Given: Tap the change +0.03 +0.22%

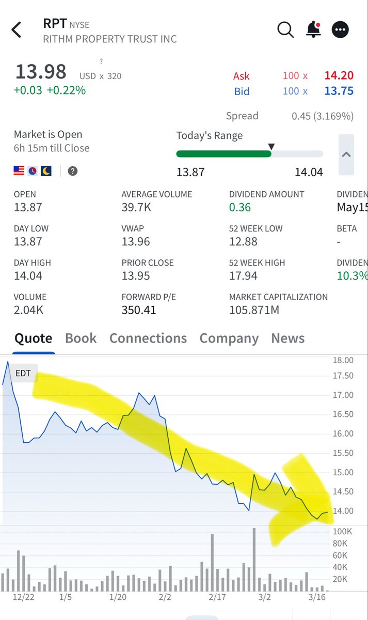Looking at the screenshot, I should [50, 90].
